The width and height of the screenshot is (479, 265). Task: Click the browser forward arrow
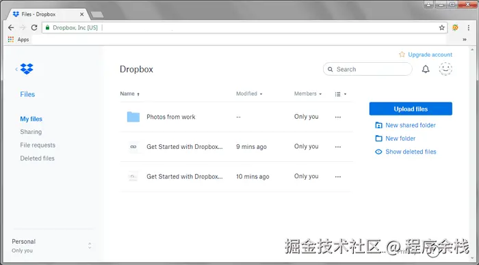coord(23,28)
